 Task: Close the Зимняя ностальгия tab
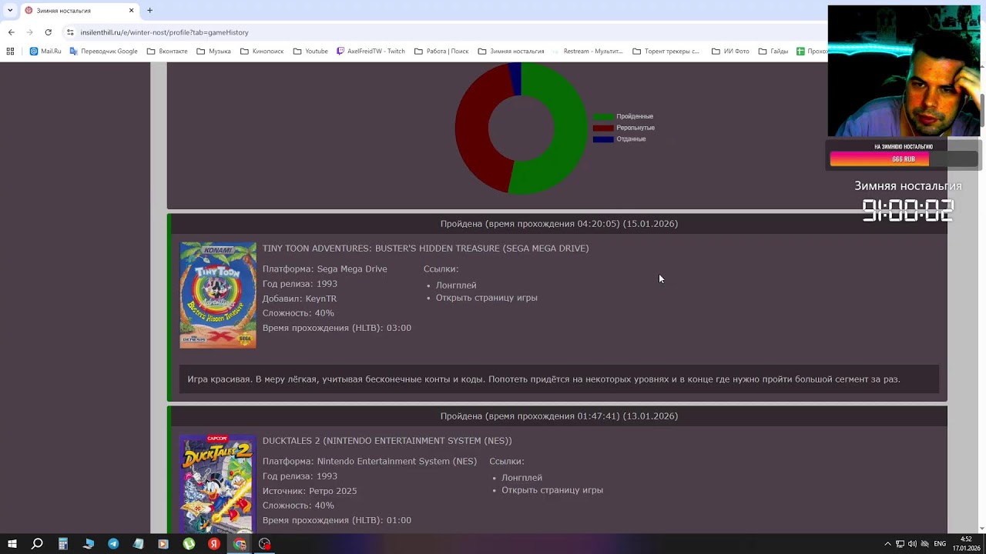(x=131, y=11)
